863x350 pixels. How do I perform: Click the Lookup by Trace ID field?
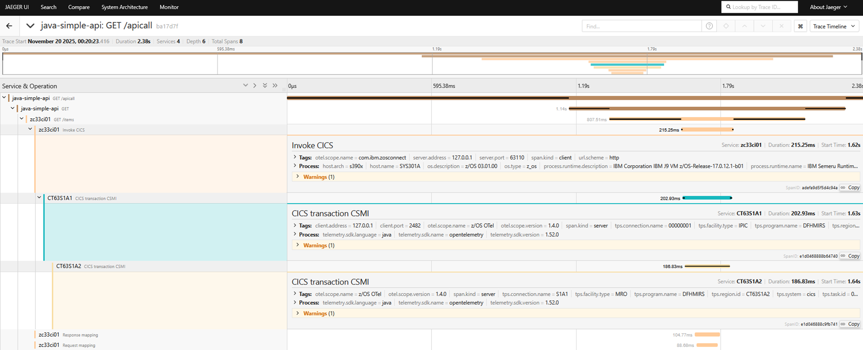tap(759, 7)
